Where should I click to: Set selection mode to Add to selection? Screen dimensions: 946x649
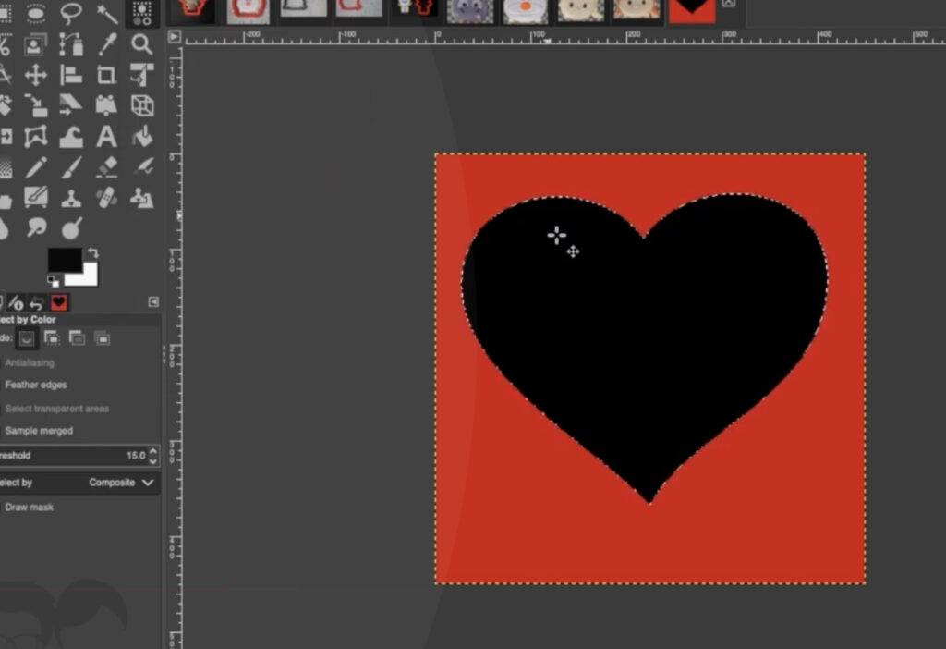pos(52,338)
